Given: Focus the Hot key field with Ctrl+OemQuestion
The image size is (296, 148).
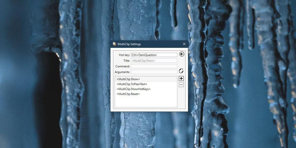Looking at the screenshot, I should click(154, 55).
